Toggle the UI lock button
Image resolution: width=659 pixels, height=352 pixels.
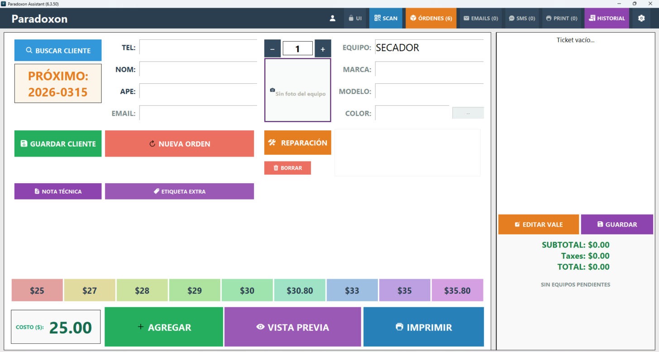(355, 19)
